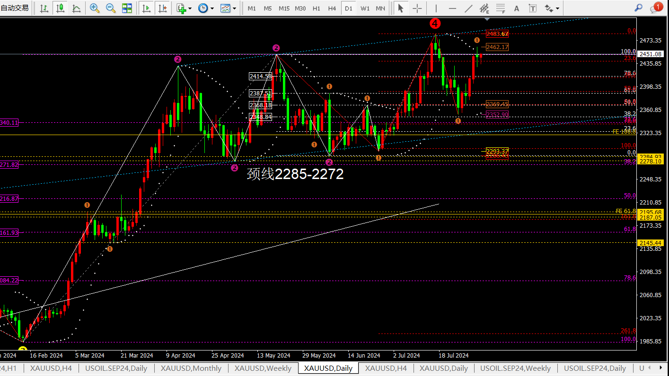
Task: Expand the periods clock dropdown arrow
Action: point(212,8)
